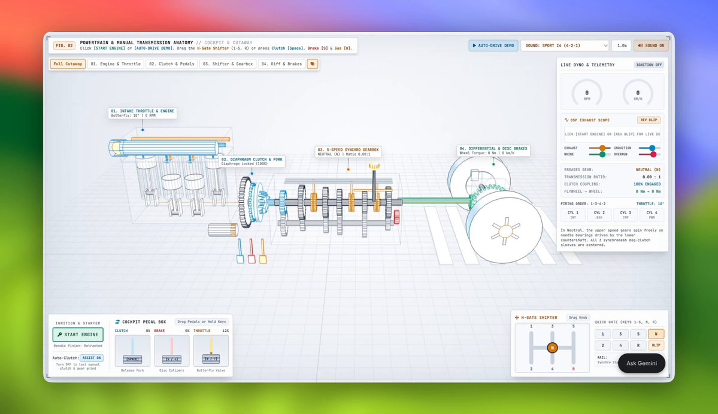Click the 01. Intake Throttle & Engine label
718x414 pixels.
click(143, 113)
